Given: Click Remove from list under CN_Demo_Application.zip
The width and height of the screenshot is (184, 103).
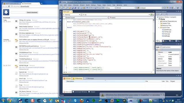Looking at the screenshot, I should click(x=24, y=37).
